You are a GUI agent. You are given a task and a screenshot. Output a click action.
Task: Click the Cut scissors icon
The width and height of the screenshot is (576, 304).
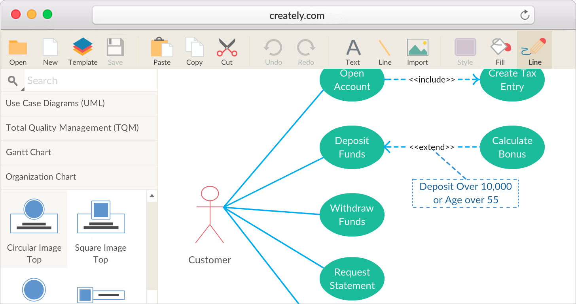227,48
